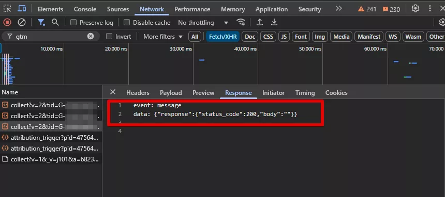Screen dimensions: 445x197
Task: Select second attribution_trigger request
Action: click(51, 149)
